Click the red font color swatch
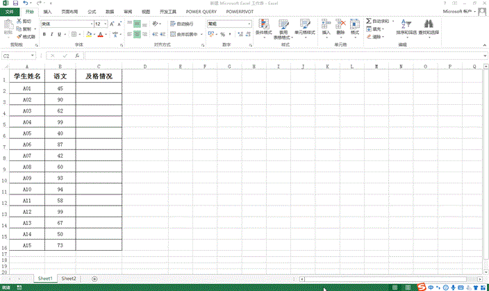 pos(100,35)
